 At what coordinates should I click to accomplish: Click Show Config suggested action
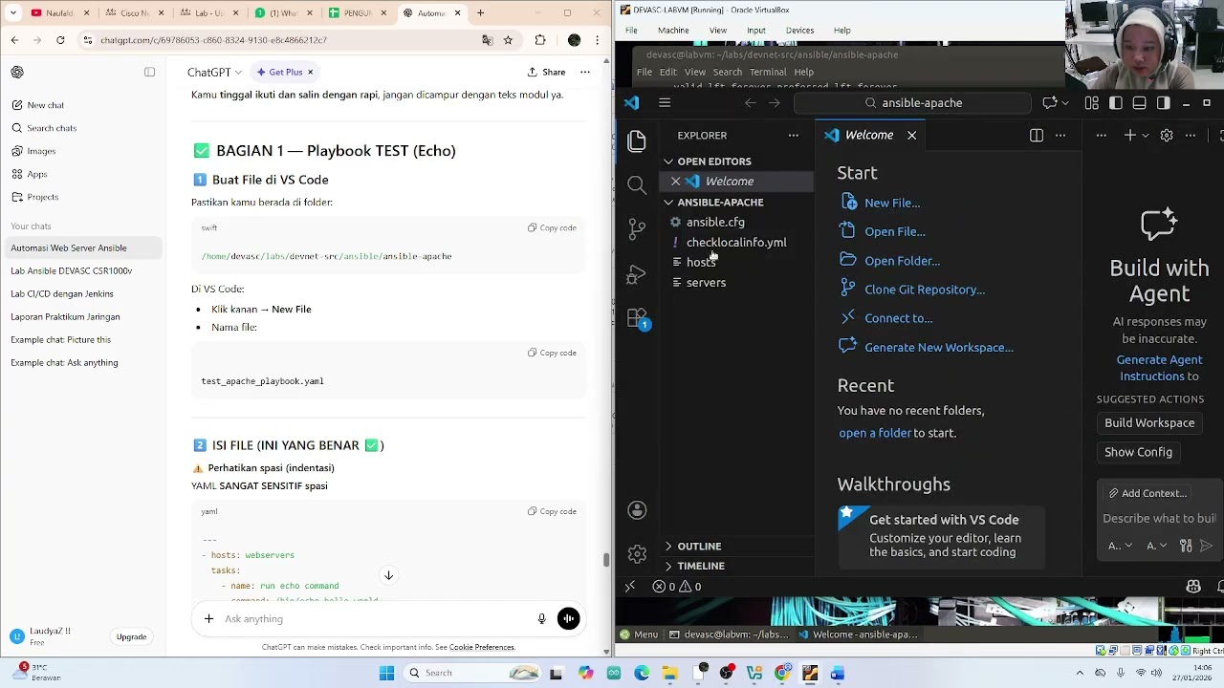(1138, 452)
